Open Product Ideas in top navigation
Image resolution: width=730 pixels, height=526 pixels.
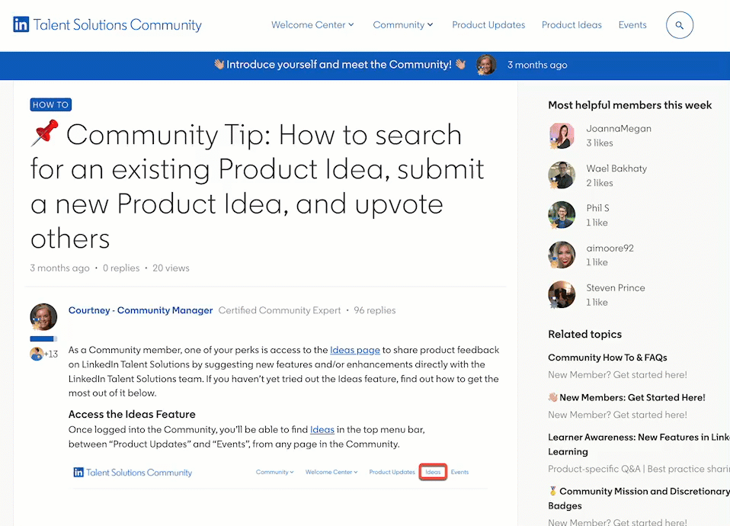[x=572, y=24]
